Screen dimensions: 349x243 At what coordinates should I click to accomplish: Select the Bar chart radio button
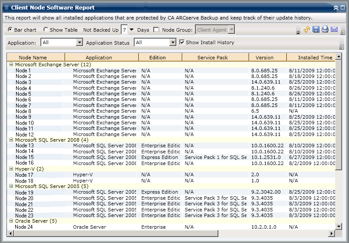pos(10,30)
